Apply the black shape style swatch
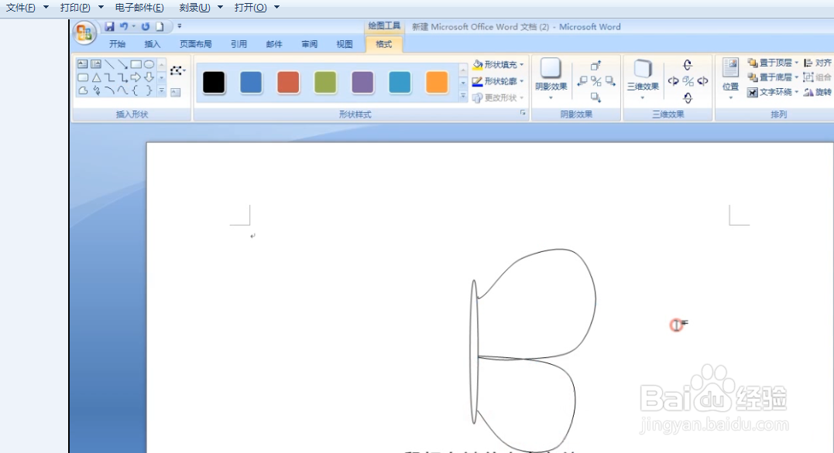The image size is (834, 453). click(214, 82)
